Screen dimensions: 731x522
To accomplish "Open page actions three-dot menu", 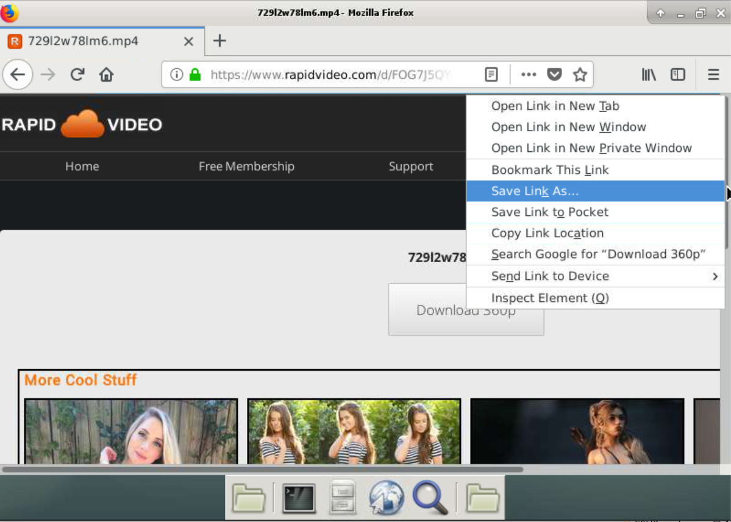I will [x=528, y=74].
